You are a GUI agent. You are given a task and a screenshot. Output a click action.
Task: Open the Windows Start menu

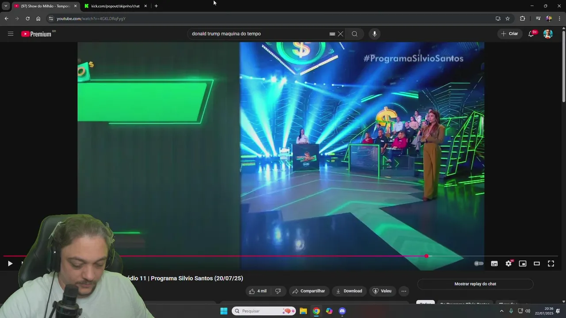[x=224, y=311]
